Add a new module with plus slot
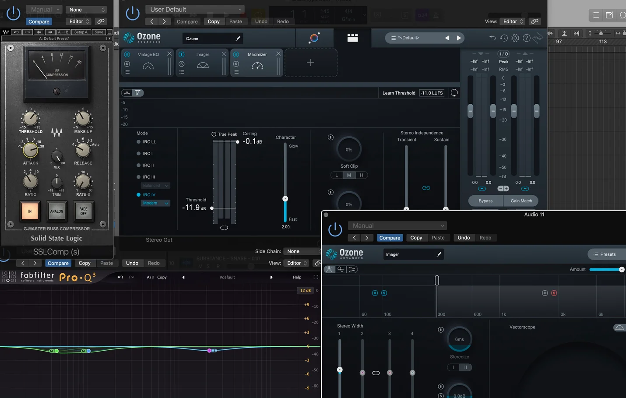 click(311, 63)
